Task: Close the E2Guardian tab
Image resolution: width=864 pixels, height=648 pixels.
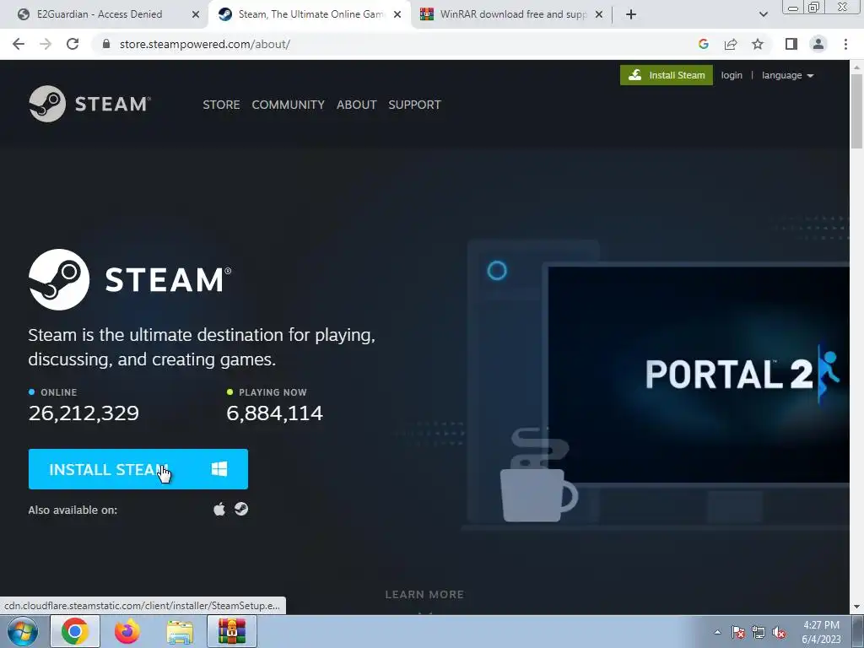Action: pos(196,14)
